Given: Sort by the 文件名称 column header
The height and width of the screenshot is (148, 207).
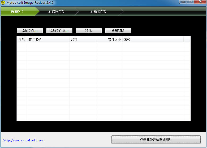Looking at the screenshot, I should click(48, 39).
